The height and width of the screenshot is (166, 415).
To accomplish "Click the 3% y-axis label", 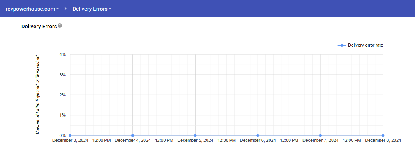I will click(x=62, y=75).
